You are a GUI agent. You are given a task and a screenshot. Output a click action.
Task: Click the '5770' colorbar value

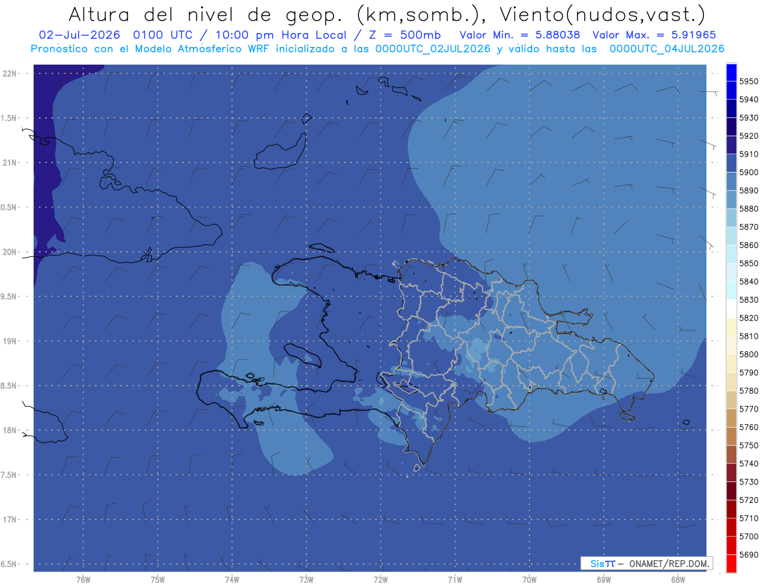(x=749, y=408)
